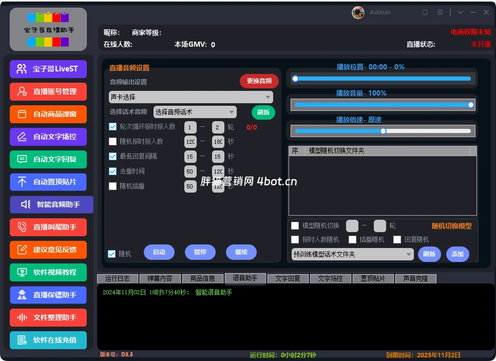Open 软件视频教程 page
Viewport: 496px width, 361px height.
48,272
